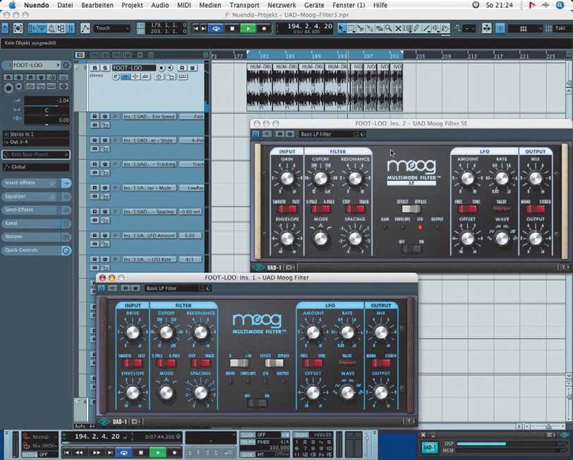
Task: Toggle Free/Sync switch in Ins. 1 Moog Filter
Action: point(313,363)
